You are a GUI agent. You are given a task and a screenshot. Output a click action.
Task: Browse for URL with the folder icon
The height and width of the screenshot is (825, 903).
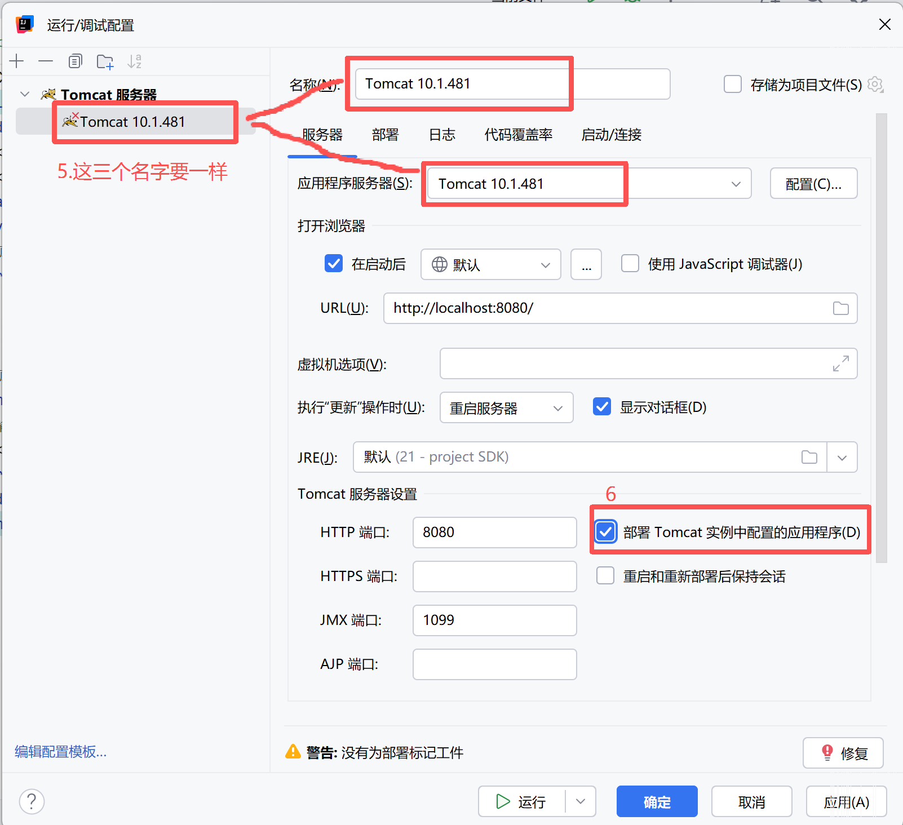(x=840, y=308)
